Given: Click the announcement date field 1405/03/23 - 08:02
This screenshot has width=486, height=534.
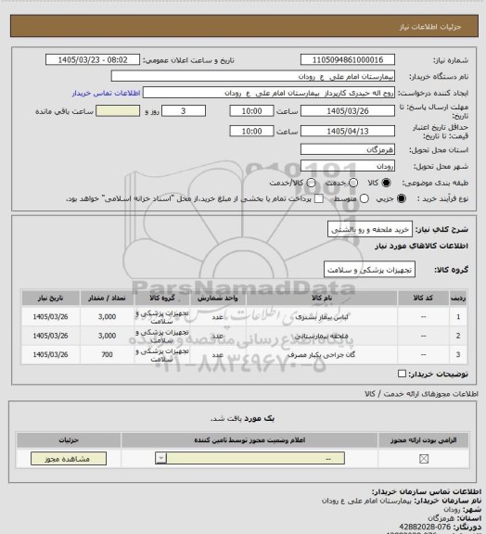Looking at the screenshot, I should pyautogui.click(x=93, y=59).
